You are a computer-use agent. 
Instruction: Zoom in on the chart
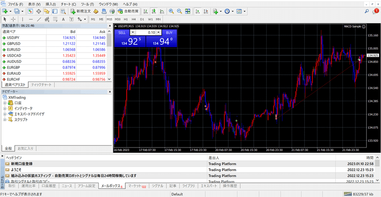171,11
